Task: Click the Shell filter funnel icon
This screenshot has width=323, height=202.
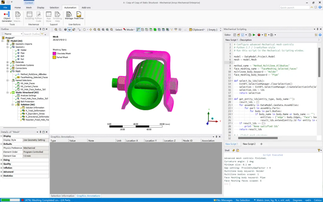Action: coord(319,151)
